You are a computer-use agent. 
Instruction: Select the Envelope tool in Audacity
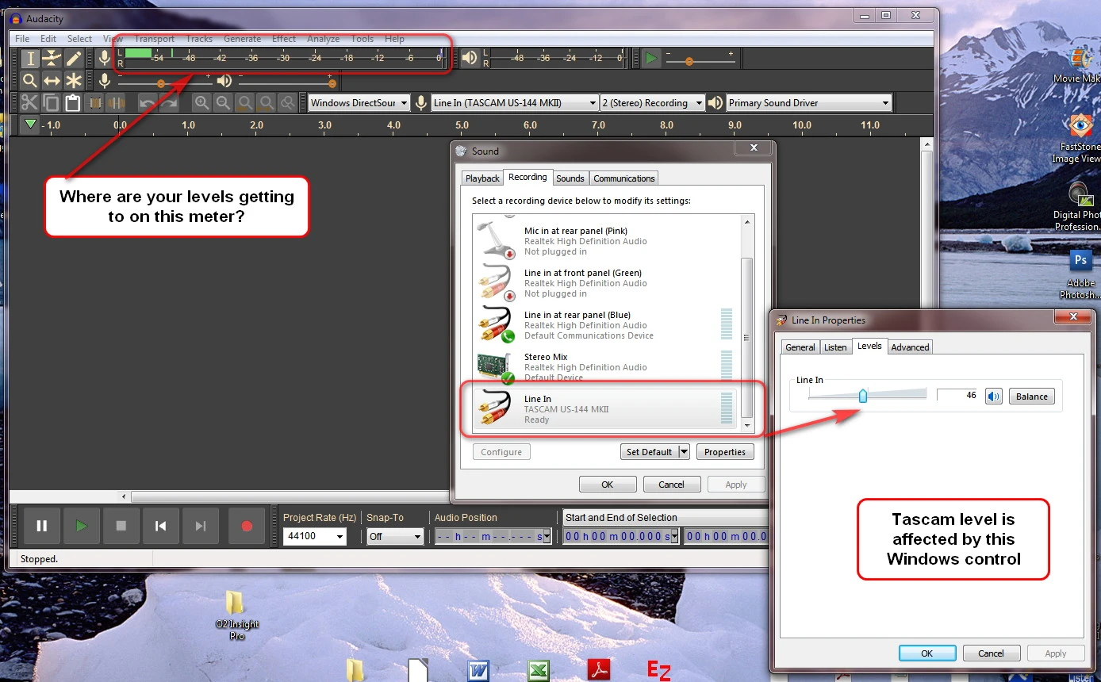click(x=52, y=58)
